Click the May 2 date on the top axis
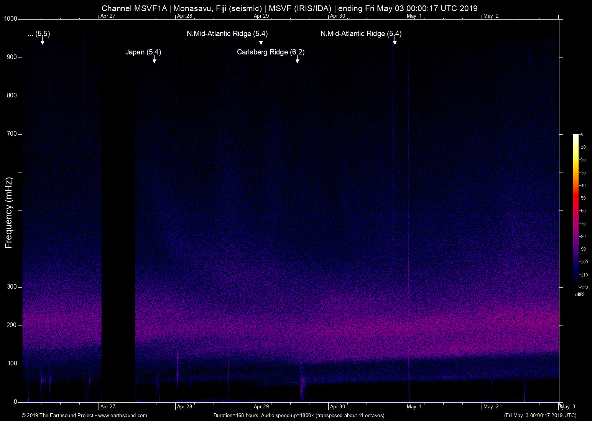The width and height of the screenshot is (592, 421). point(491,16)
